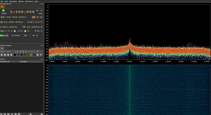Click the SR sample rate button
Screen dimensions: 211x115
tap(2, 22)
